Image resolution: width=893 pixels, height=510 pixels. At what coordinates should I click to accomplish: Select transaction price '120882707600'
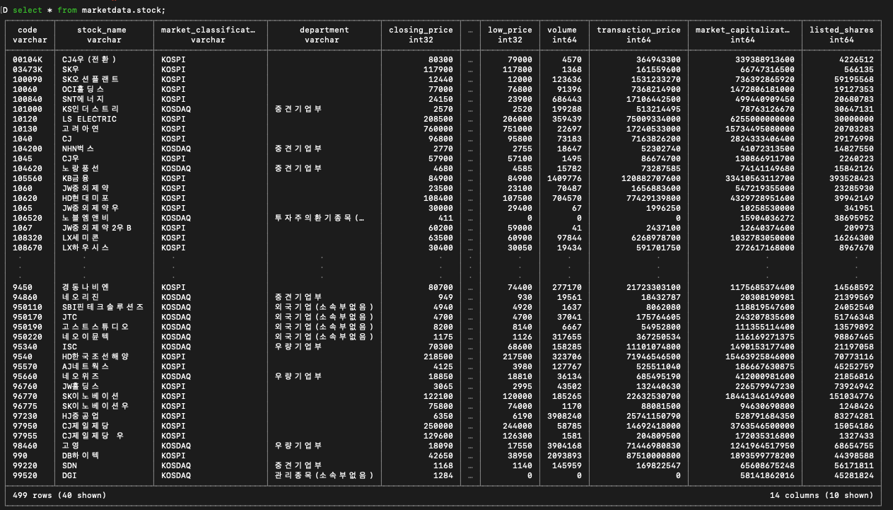[651, 178]
